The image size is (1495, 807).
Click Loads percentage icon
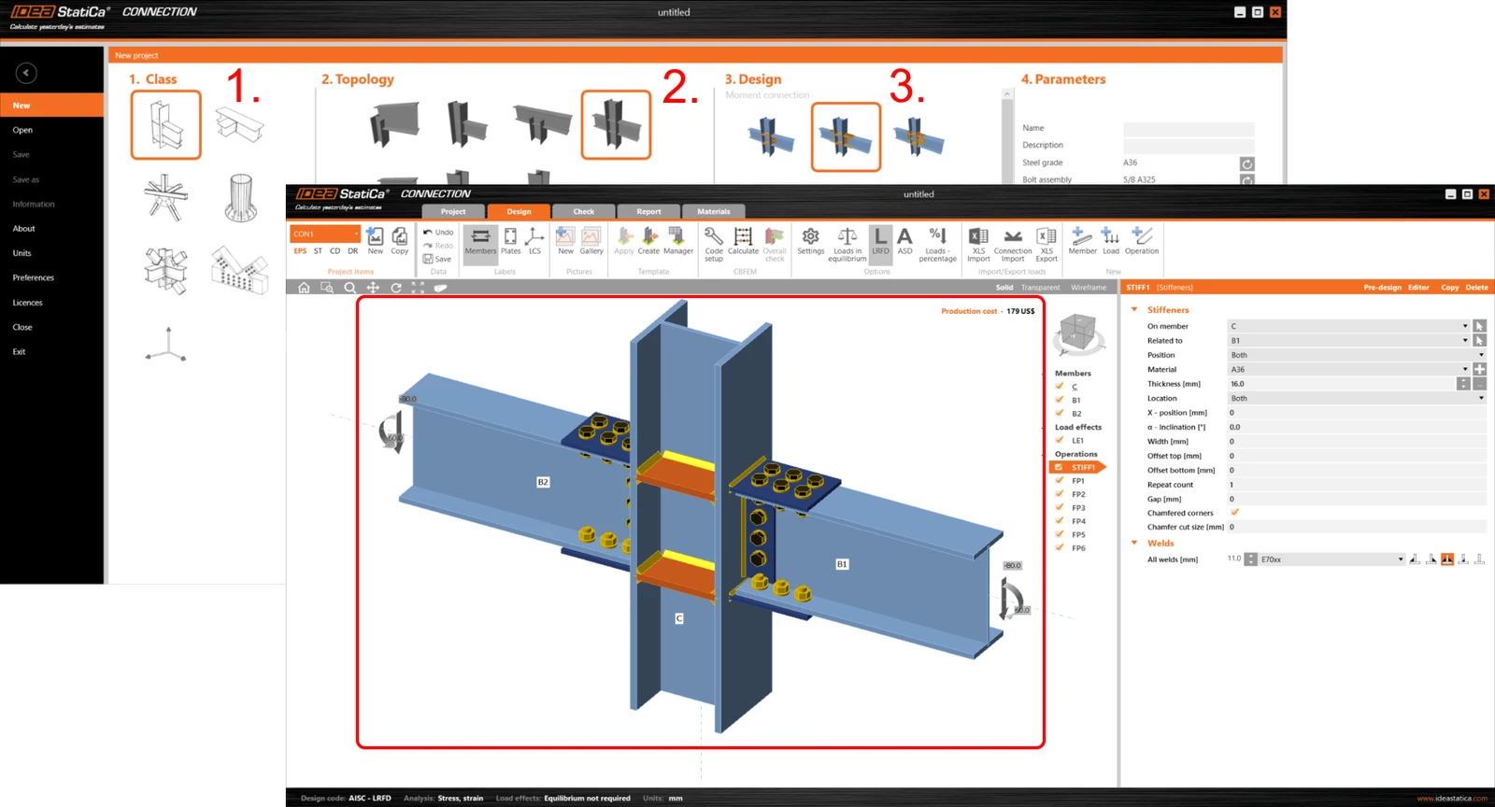pyautogui.click(x=937, y=243)
